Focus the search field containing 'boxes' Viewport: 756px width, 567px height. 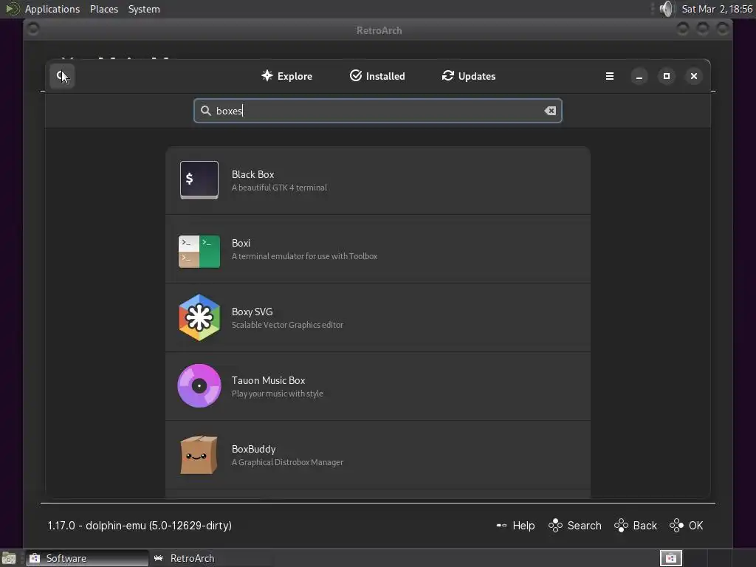point(377,111)
